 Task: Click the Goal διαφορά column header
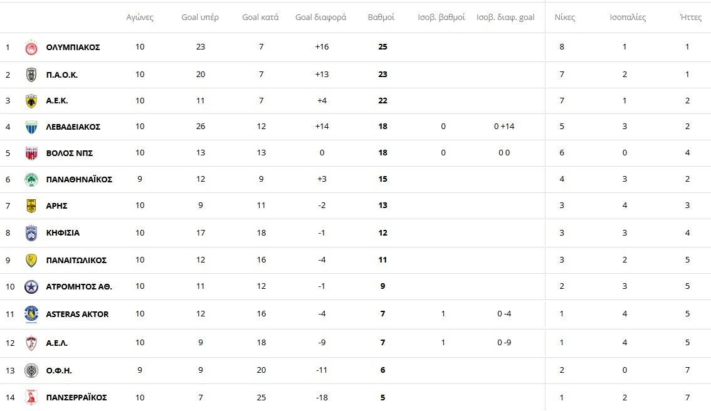[x=320, y=18]
